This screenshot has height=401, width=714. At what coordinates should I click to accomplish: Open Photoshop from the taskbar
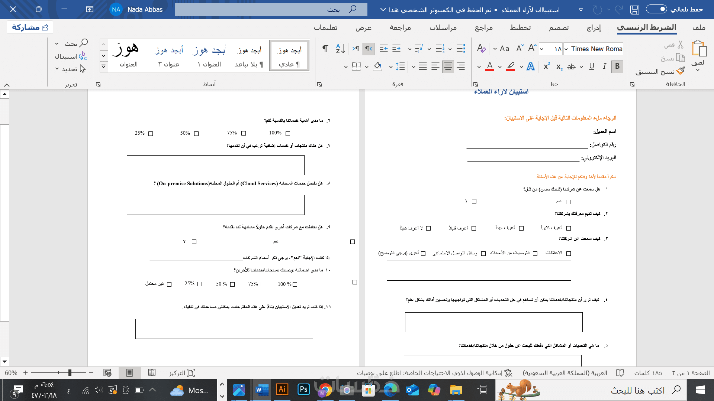pos(303,390)
